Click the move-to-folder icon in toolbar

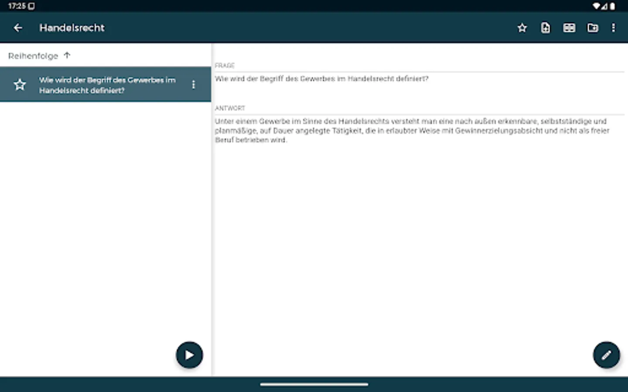pyautogui.click(x=593, y=28)
